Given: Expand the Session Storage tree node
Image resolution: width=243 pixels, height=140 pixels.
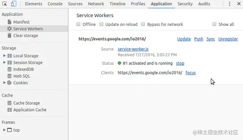Looking at the screenshot, I should [x=4, y=62].
